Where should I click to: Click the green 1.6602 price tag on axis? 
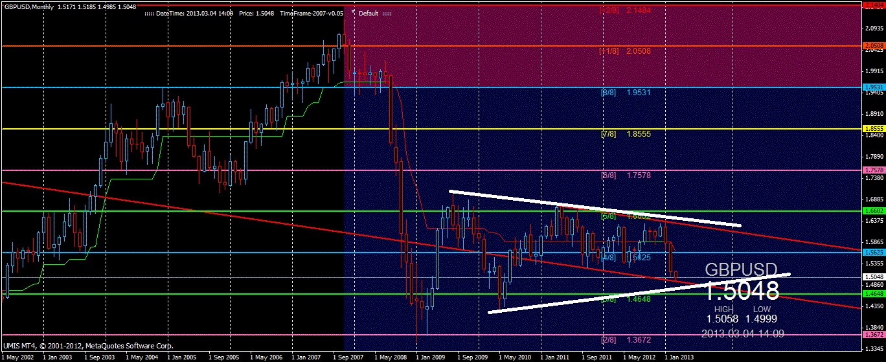[x=874, y=211]
